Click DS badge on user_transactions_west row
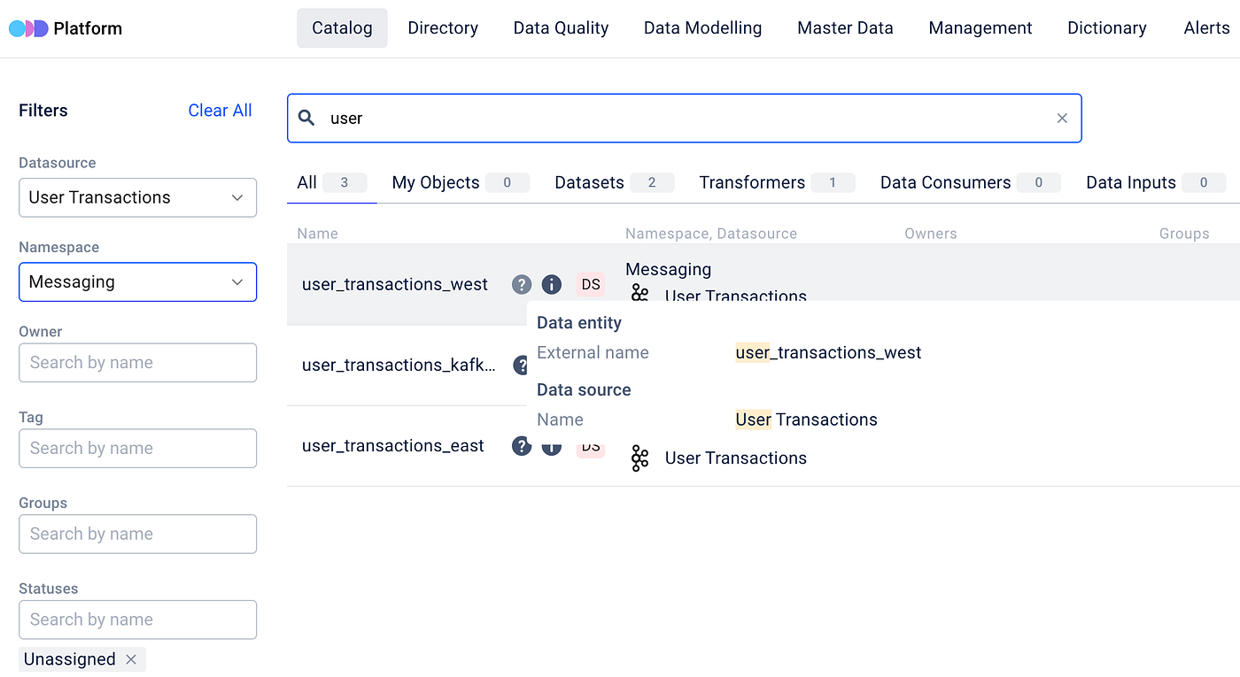Image resolution: width=1240 pixels, height=677 pixels. coord(591,284)
